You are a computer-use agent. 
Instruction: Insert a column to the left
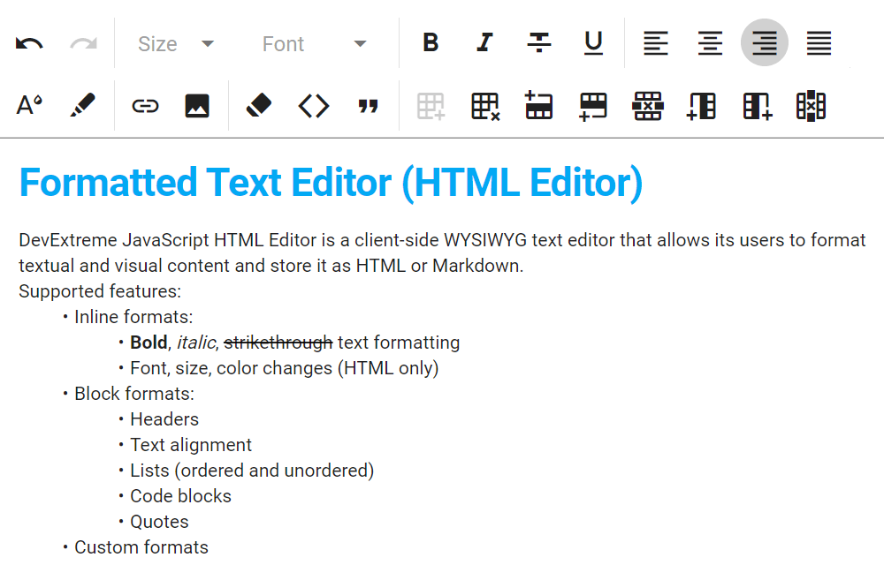tap(701, 105)
